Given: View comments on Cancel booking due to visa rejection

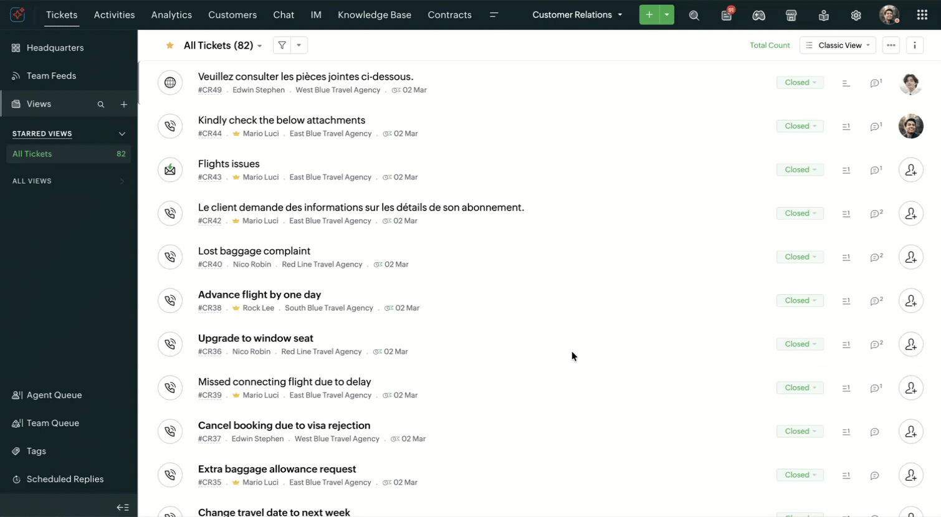Looking at the screenshot, I should coord(875,432).
